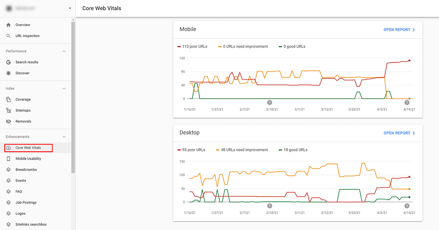Click the 48 URLs need improvement legend
This screenshot has height=230, width=439.
click(x=242, y=150)
